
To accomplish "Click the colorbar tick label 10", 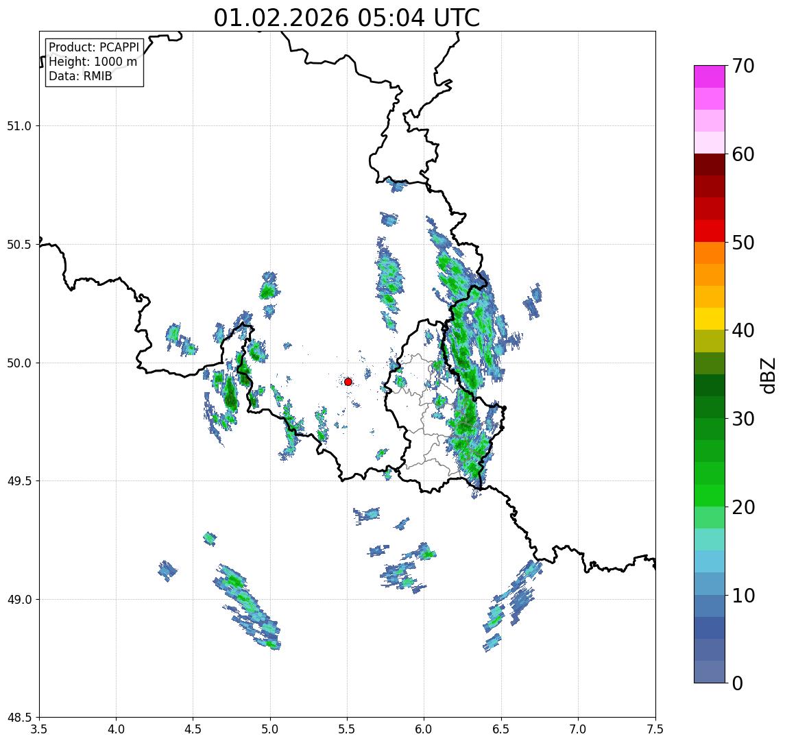I will click(743, 596).
